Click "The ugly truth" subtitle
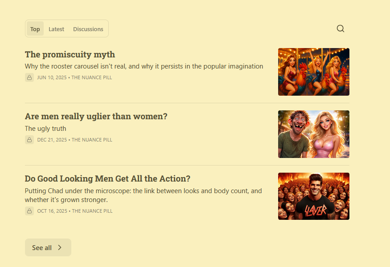This screenshot has height=267, width=390. (x=45, y=129)
